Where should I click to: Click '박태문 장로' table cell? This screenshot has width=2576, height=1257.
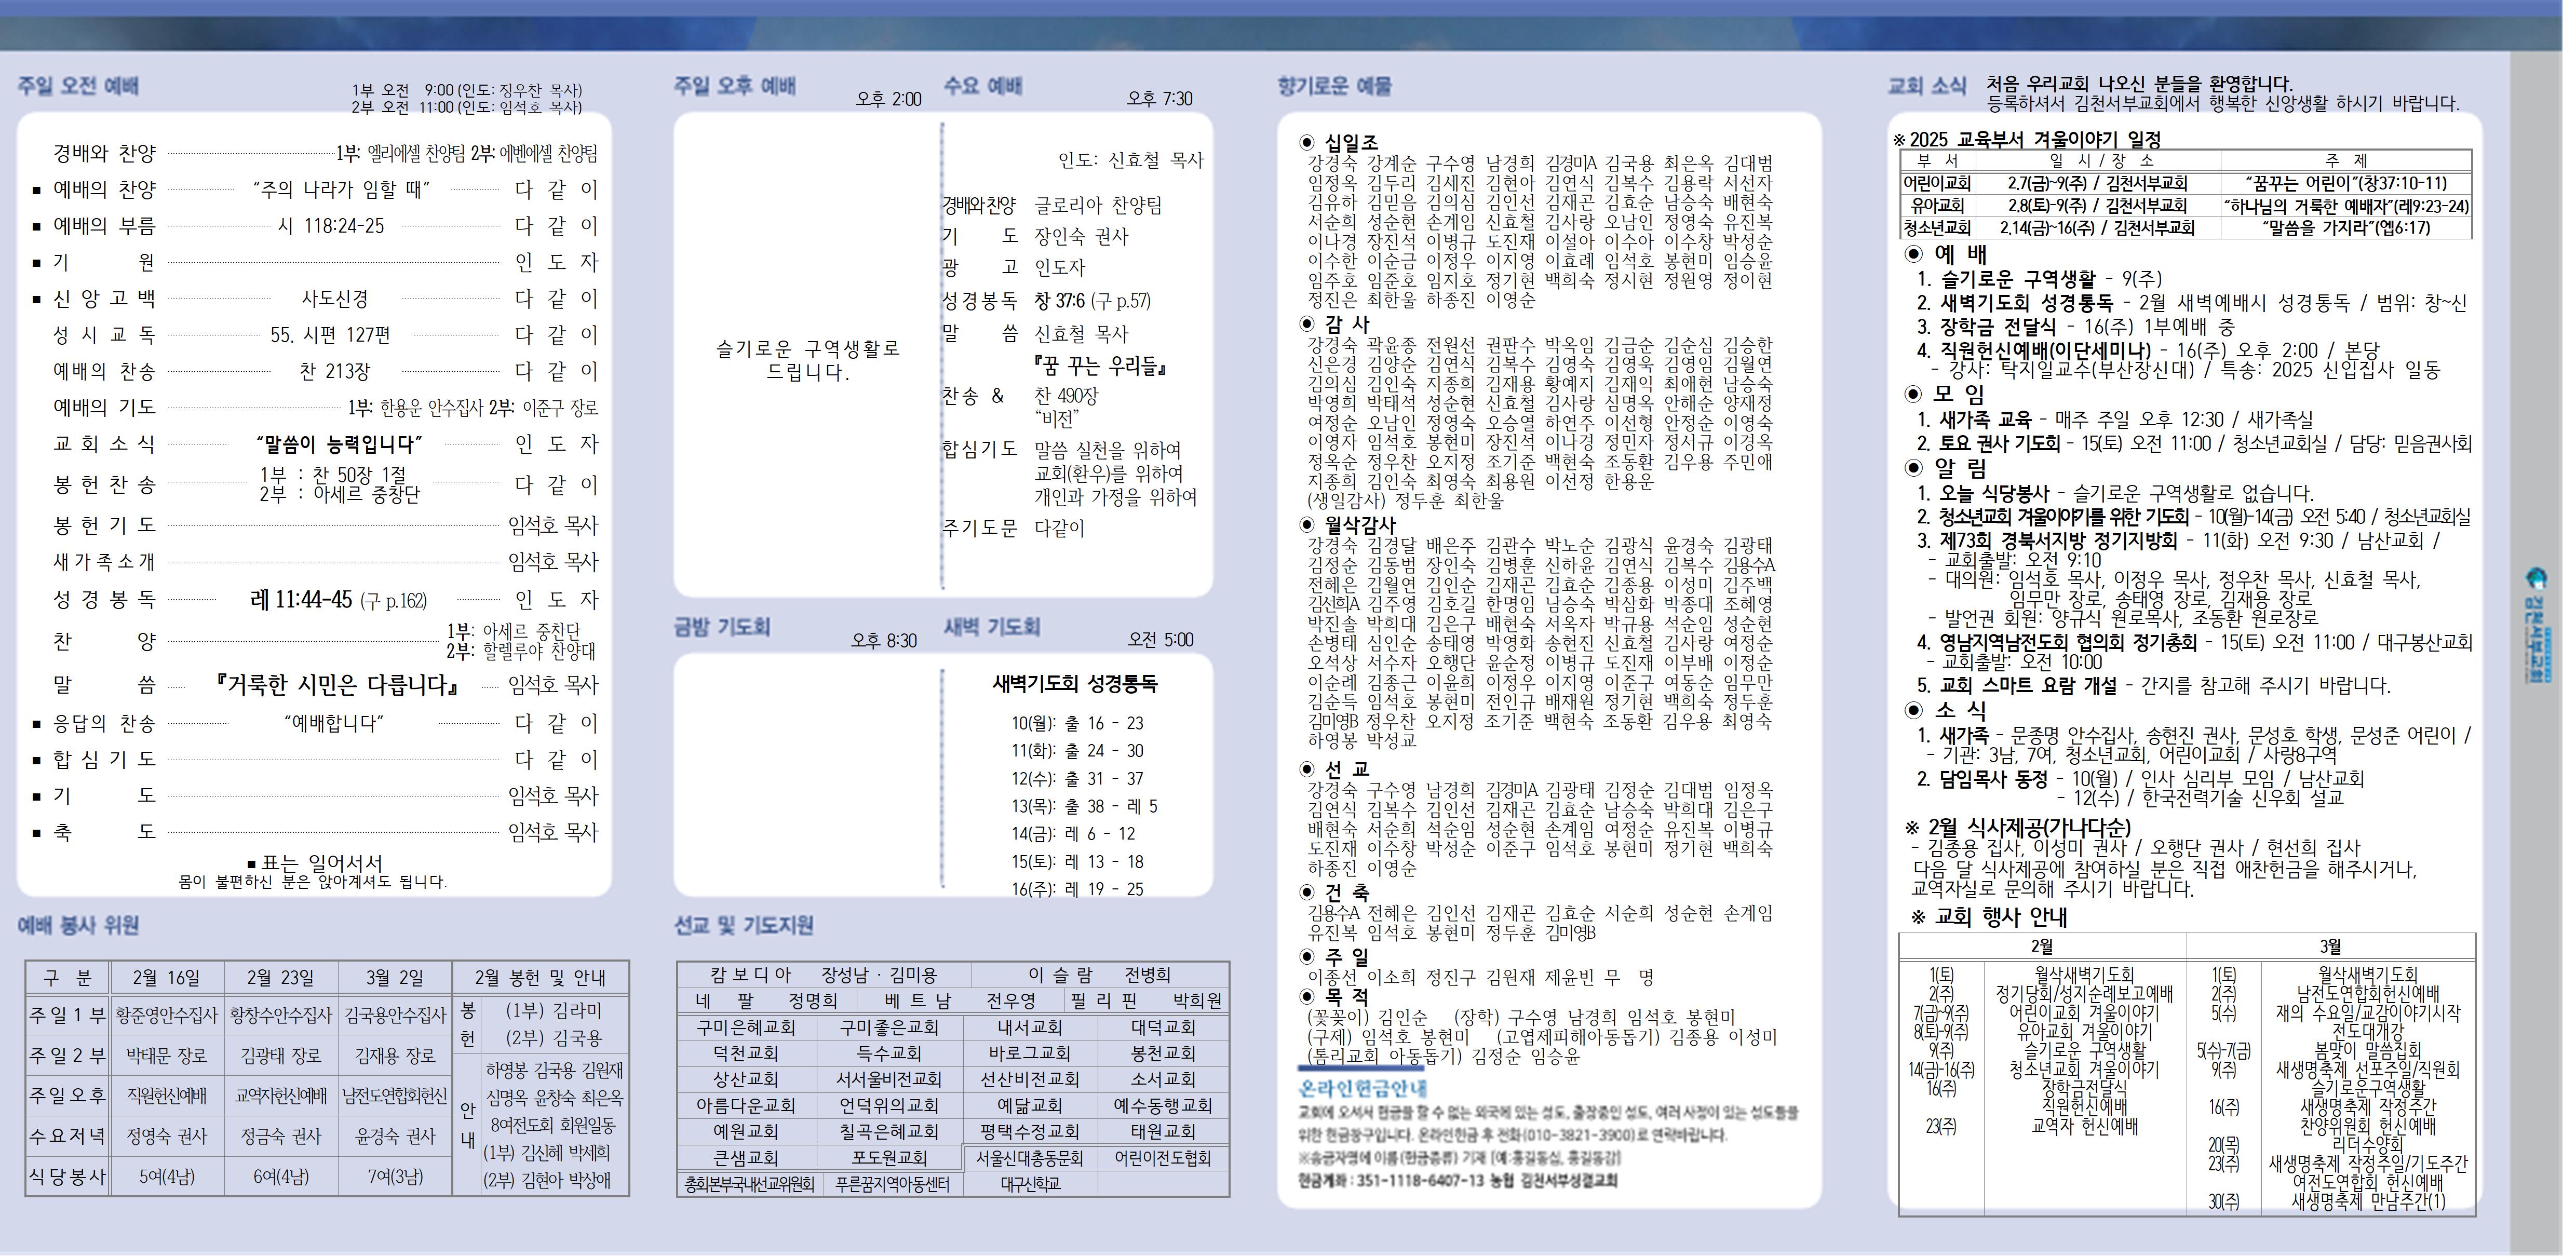[166, 1056]
